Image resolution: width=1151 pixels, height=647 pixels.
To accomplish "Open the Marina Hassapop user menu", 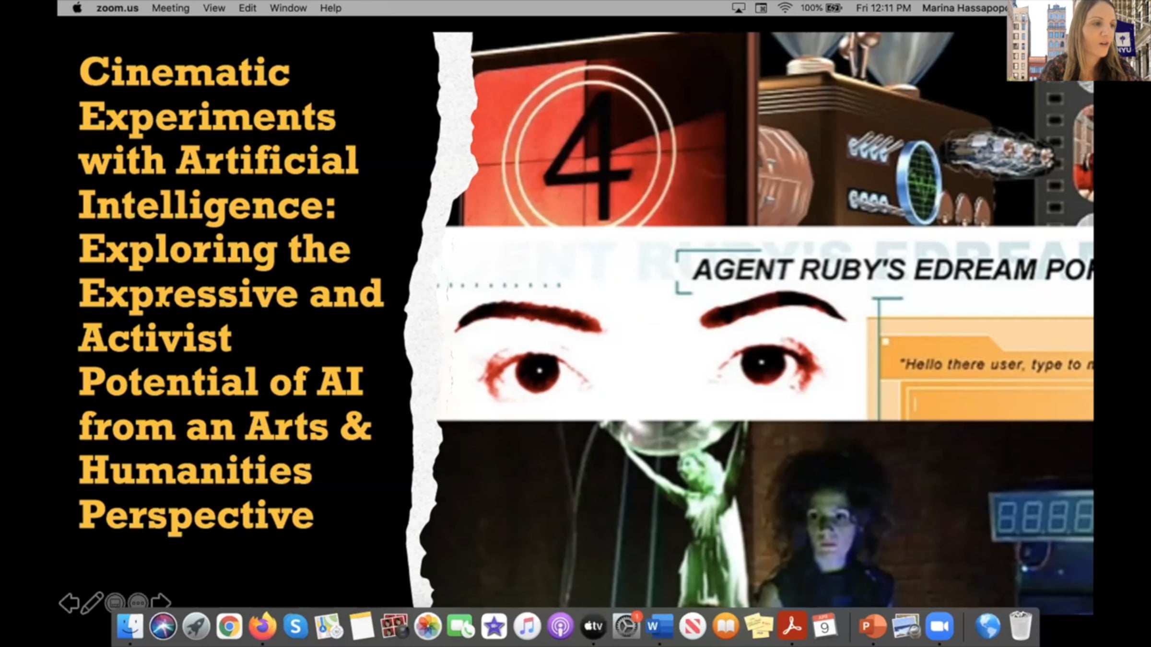I will point(964,8).
